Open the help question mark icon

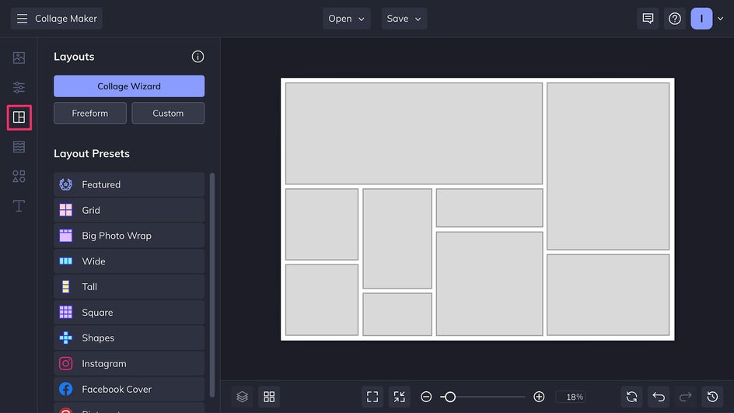[x=675, y=19]
